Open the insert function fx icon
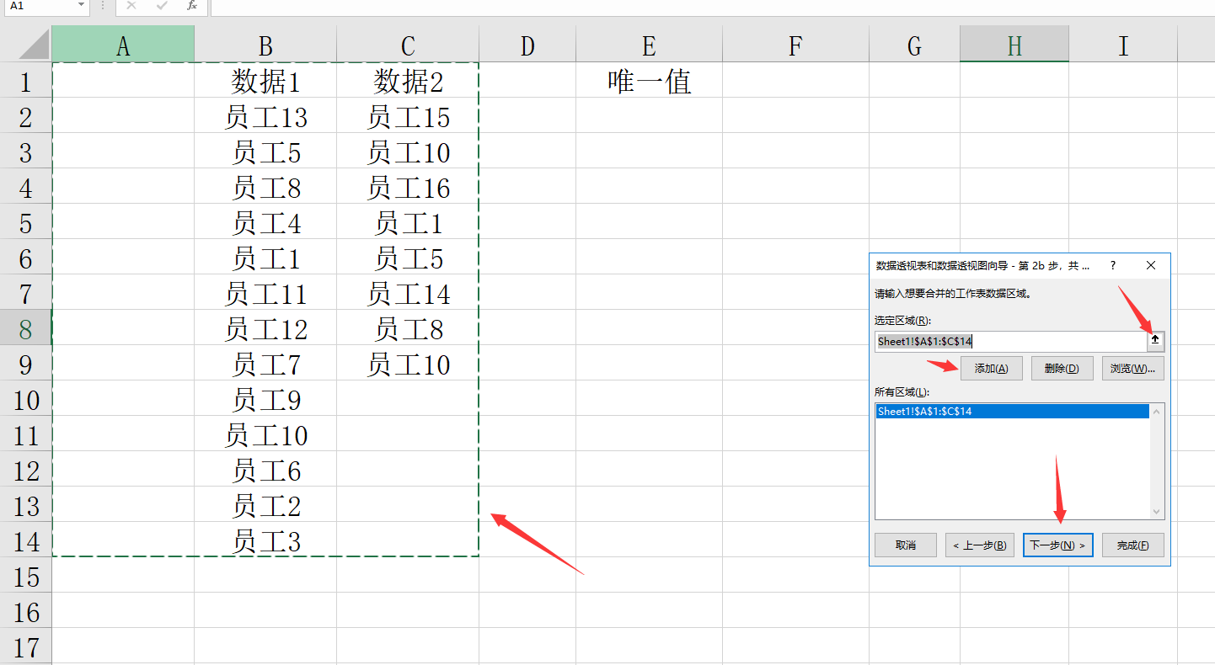This screenshot has height=665, width=1215. 192,6
